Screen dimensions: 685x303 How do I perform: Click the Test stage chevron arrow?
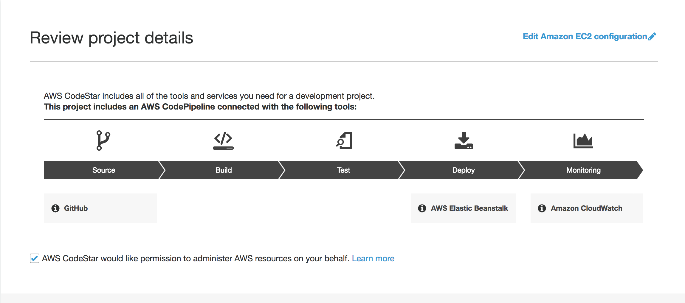[402, 170]
